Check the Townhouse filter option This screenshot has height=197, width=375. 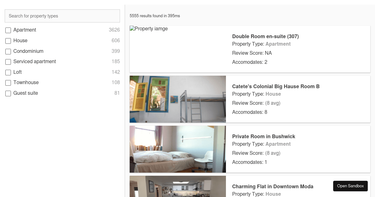(x=8, y=83)
